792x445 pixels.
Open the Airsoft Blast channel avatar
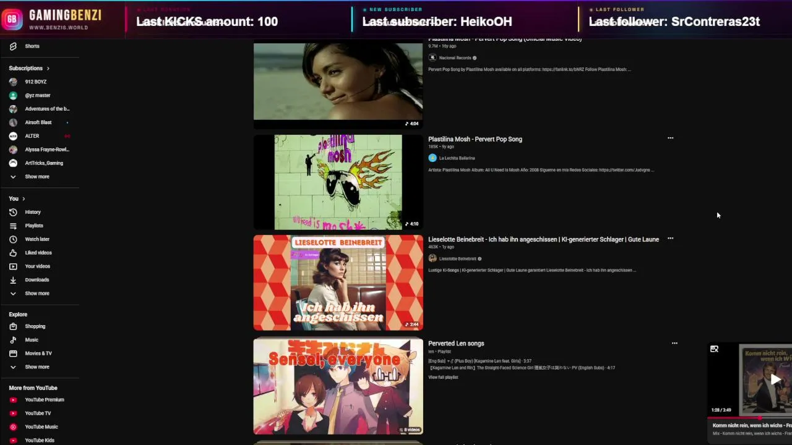click(13, 122)
